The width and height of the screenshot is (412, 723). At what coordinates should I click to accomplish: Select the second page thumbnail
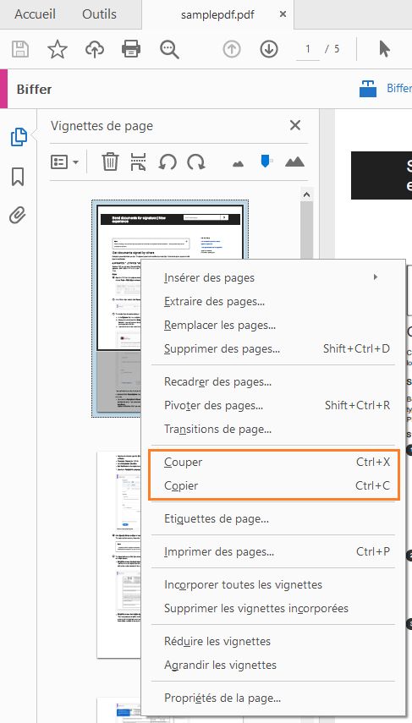118,555
